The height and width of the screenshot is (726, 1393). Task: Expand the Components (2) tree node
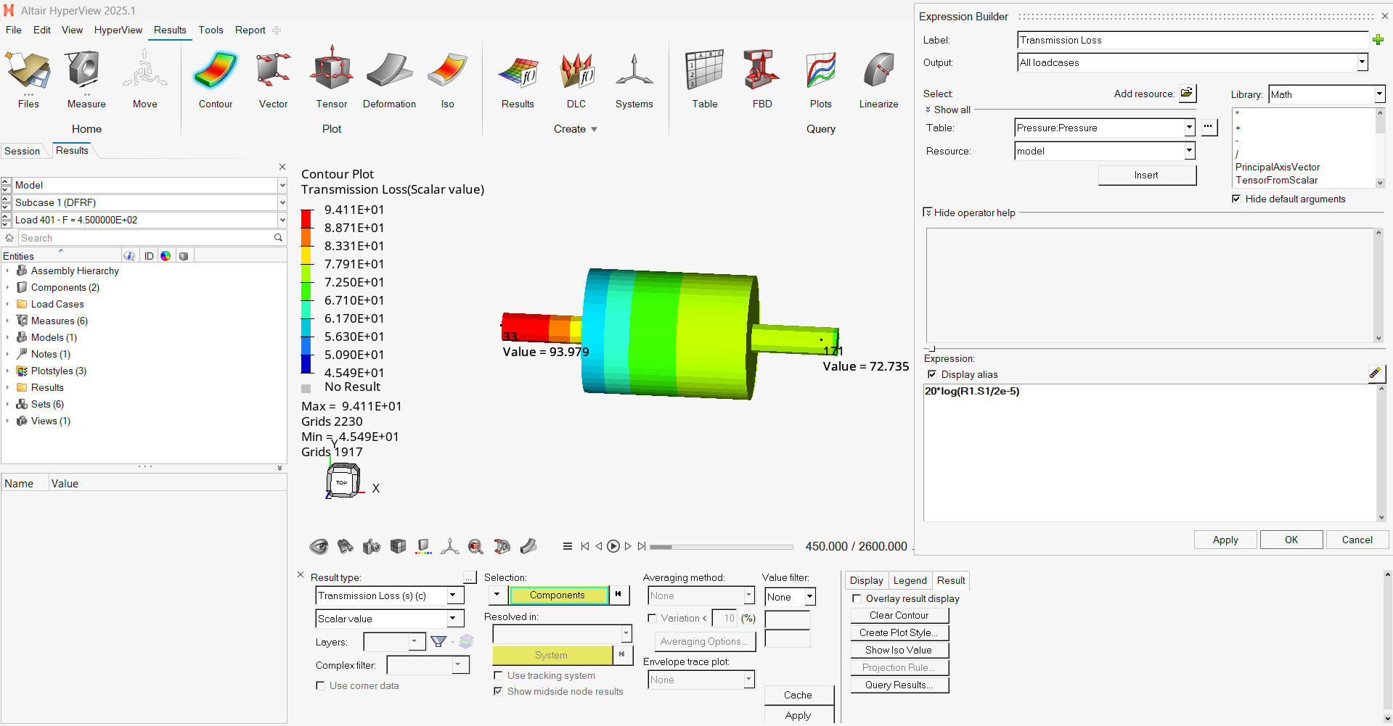tap(7, 287)
